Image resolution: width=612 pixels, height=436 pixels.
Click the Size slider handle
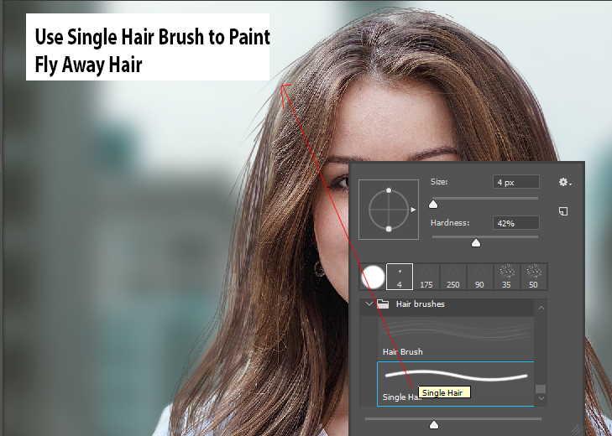[433, 205]
